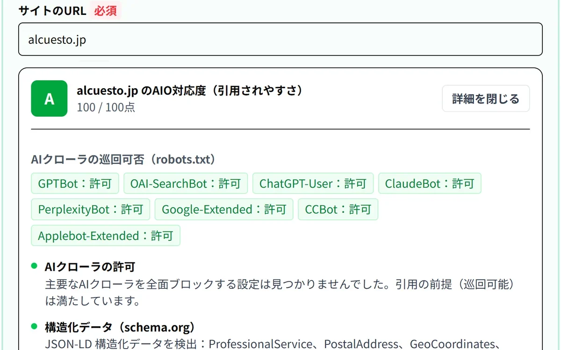Click the alcuesto.jp のAIO対応度 title
The width and height of the screenshot is (561, 350).
[x=190, y=91]
